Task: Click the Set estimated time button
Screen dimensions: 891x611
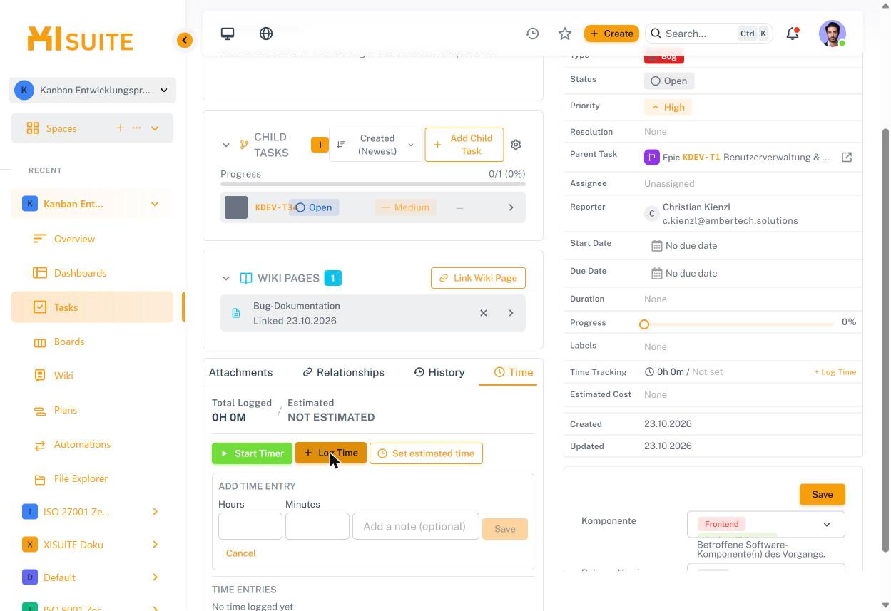Action: coord(426,453)
